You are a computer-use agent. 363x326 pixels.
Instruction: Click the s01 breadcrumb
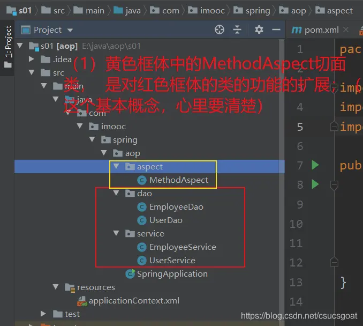pyautogui.click(x=19, y=11)
